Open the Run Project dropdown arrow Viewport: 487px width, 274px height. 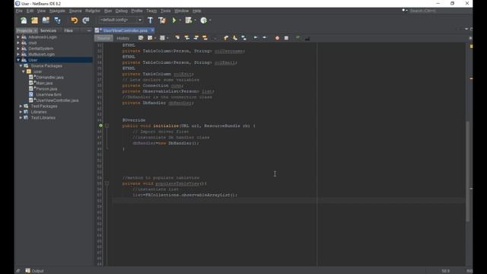180,21
